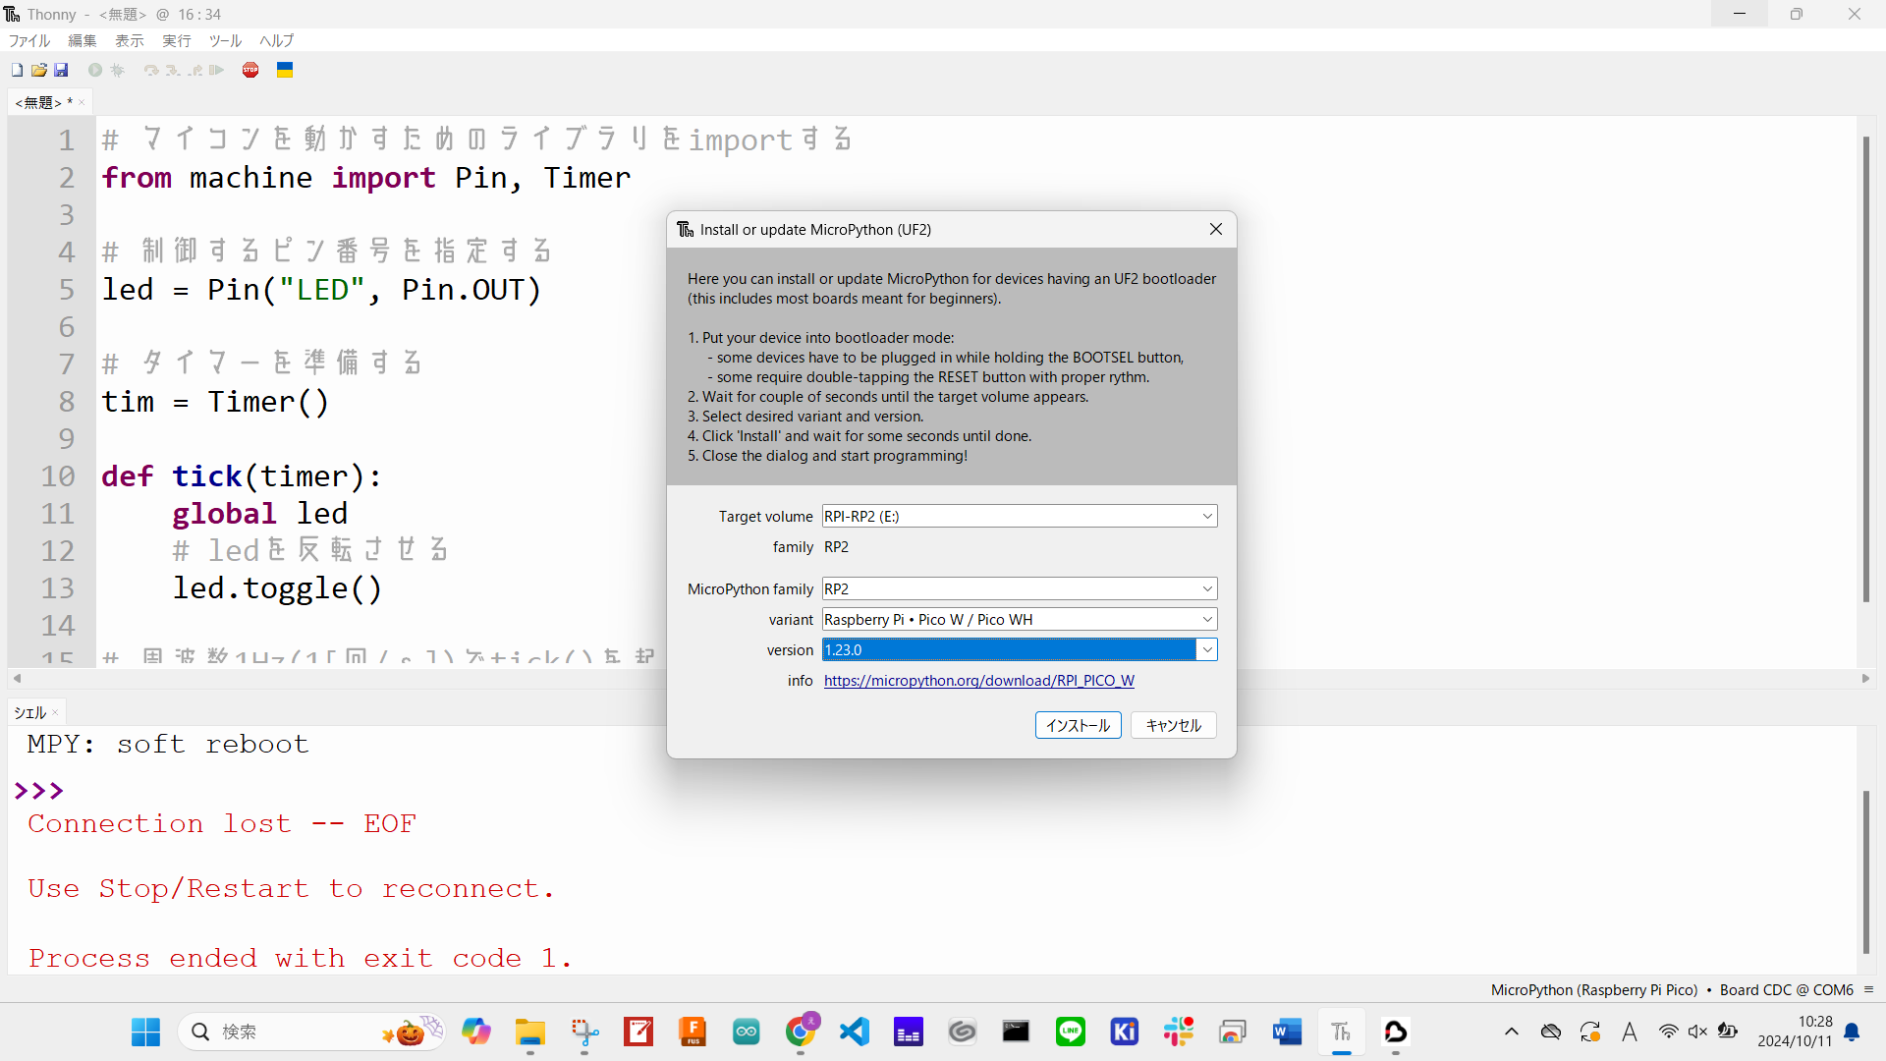1886x1061 pixels.
Task: Click the インストール button
Action: click(x=1078, y=725)
